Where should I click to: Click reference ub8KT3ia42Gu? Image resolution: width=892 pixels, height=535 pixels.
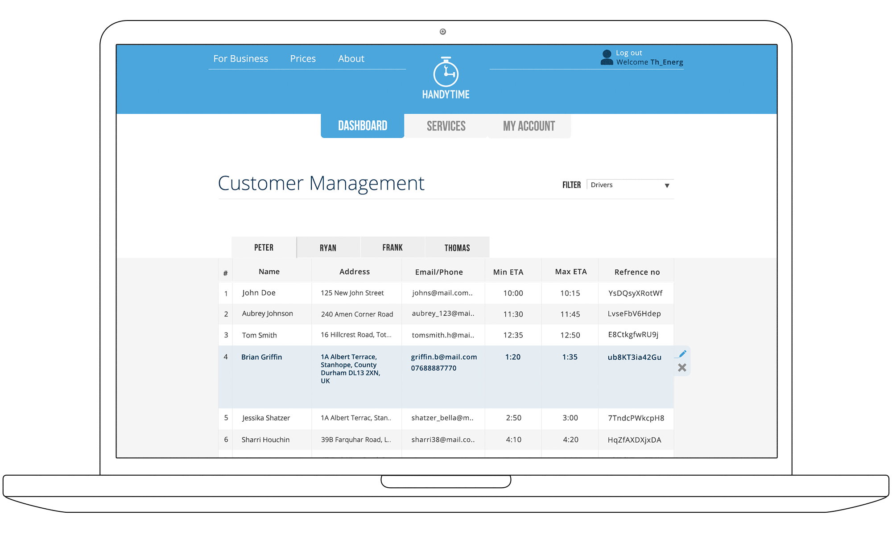click(x=634, y=357)
